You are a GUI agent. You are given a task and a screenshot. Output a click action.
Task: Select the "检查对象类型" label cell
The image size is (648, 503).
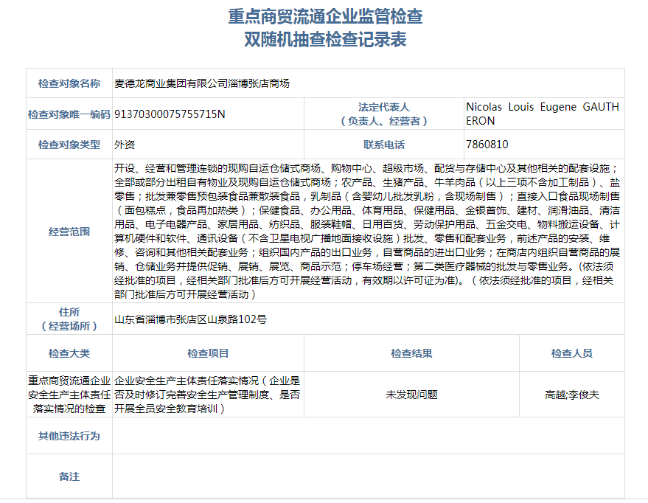69,145
